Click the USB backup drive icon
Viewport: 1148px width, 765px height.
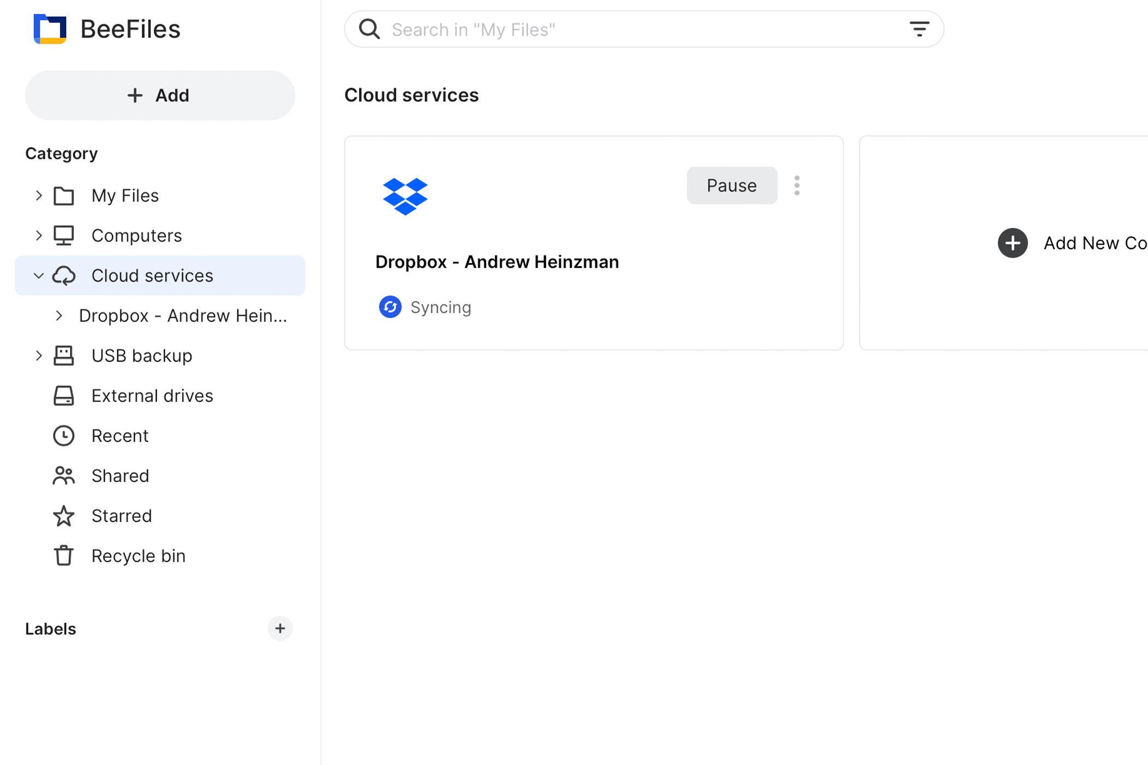click(x=63, y=356)
